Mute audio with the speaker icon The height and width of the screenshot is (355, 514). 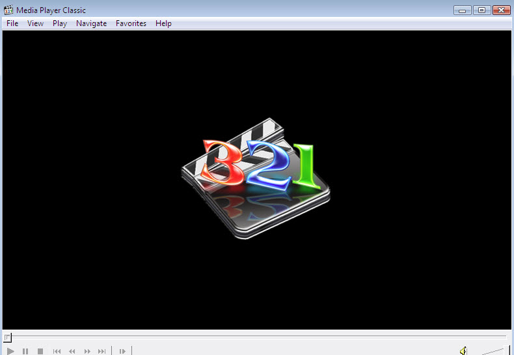click(x=463, y=351)
